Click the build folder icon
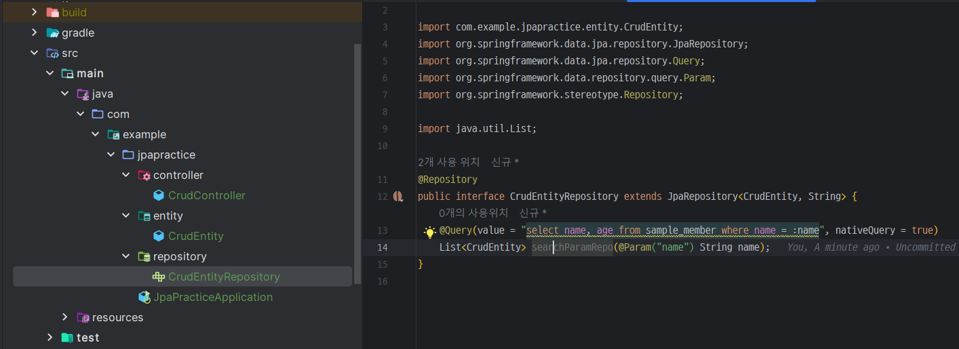 point(52,12)
